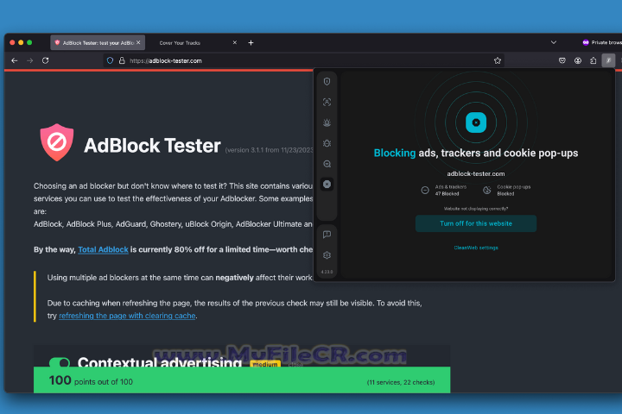622x414 pixels.
Task: Open the extension settings gear icon
Action: (x=327, y=255)
